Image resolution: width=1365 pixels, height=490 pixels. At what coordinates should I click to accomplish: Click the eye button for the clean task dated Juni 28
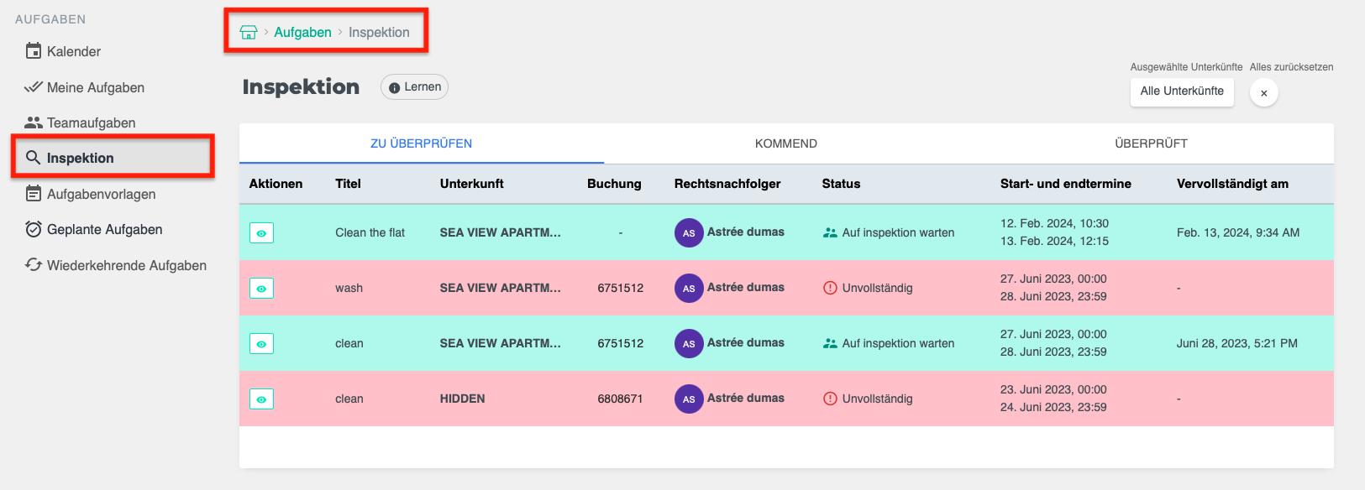coord(261,344)
